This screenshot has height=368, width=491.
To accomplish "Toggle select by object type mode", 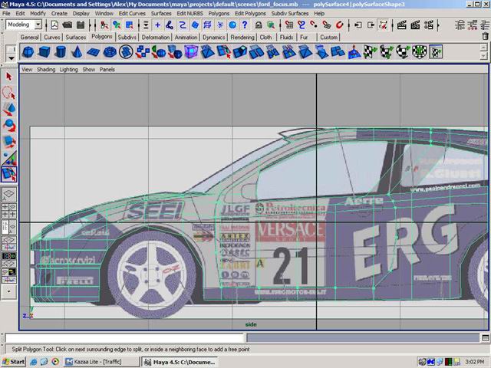I will coord(117,25).
